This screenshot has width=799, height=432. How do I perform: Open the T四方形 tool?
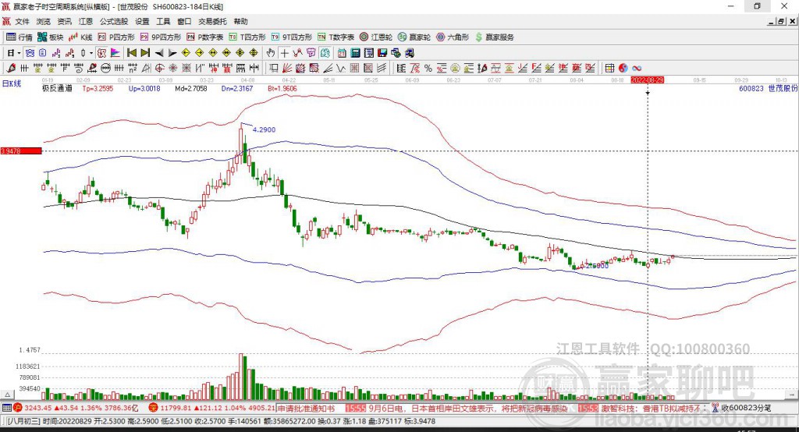point(247,37)
